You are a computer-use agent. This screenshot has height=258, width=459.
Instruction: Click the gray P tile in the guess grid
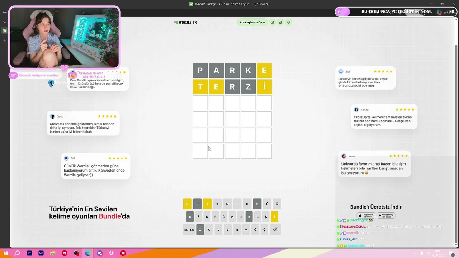click(x=200, y=71)
